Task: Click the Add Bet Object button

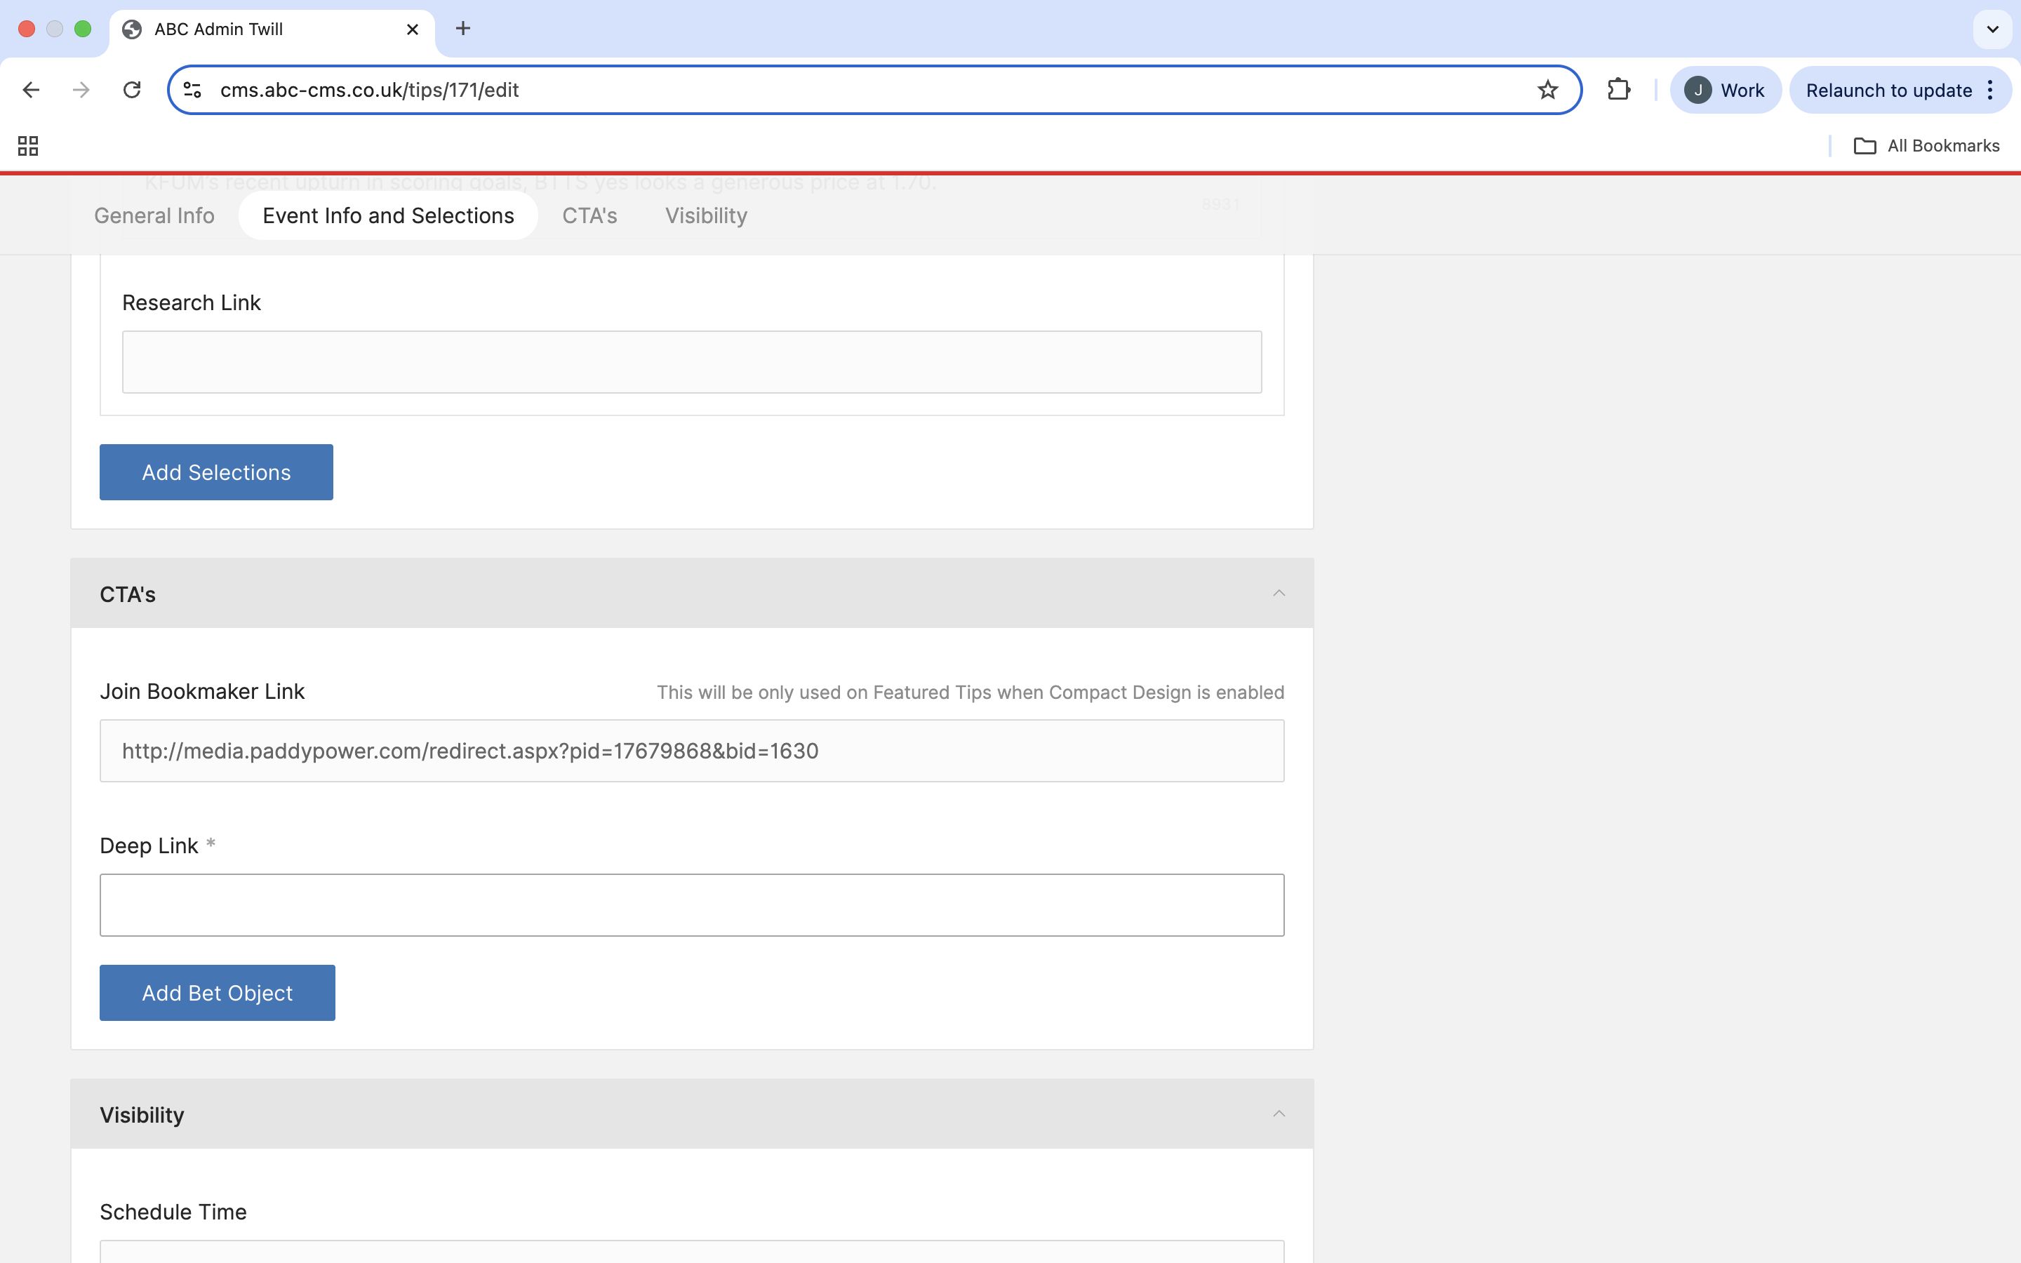Action: point(217,993)
